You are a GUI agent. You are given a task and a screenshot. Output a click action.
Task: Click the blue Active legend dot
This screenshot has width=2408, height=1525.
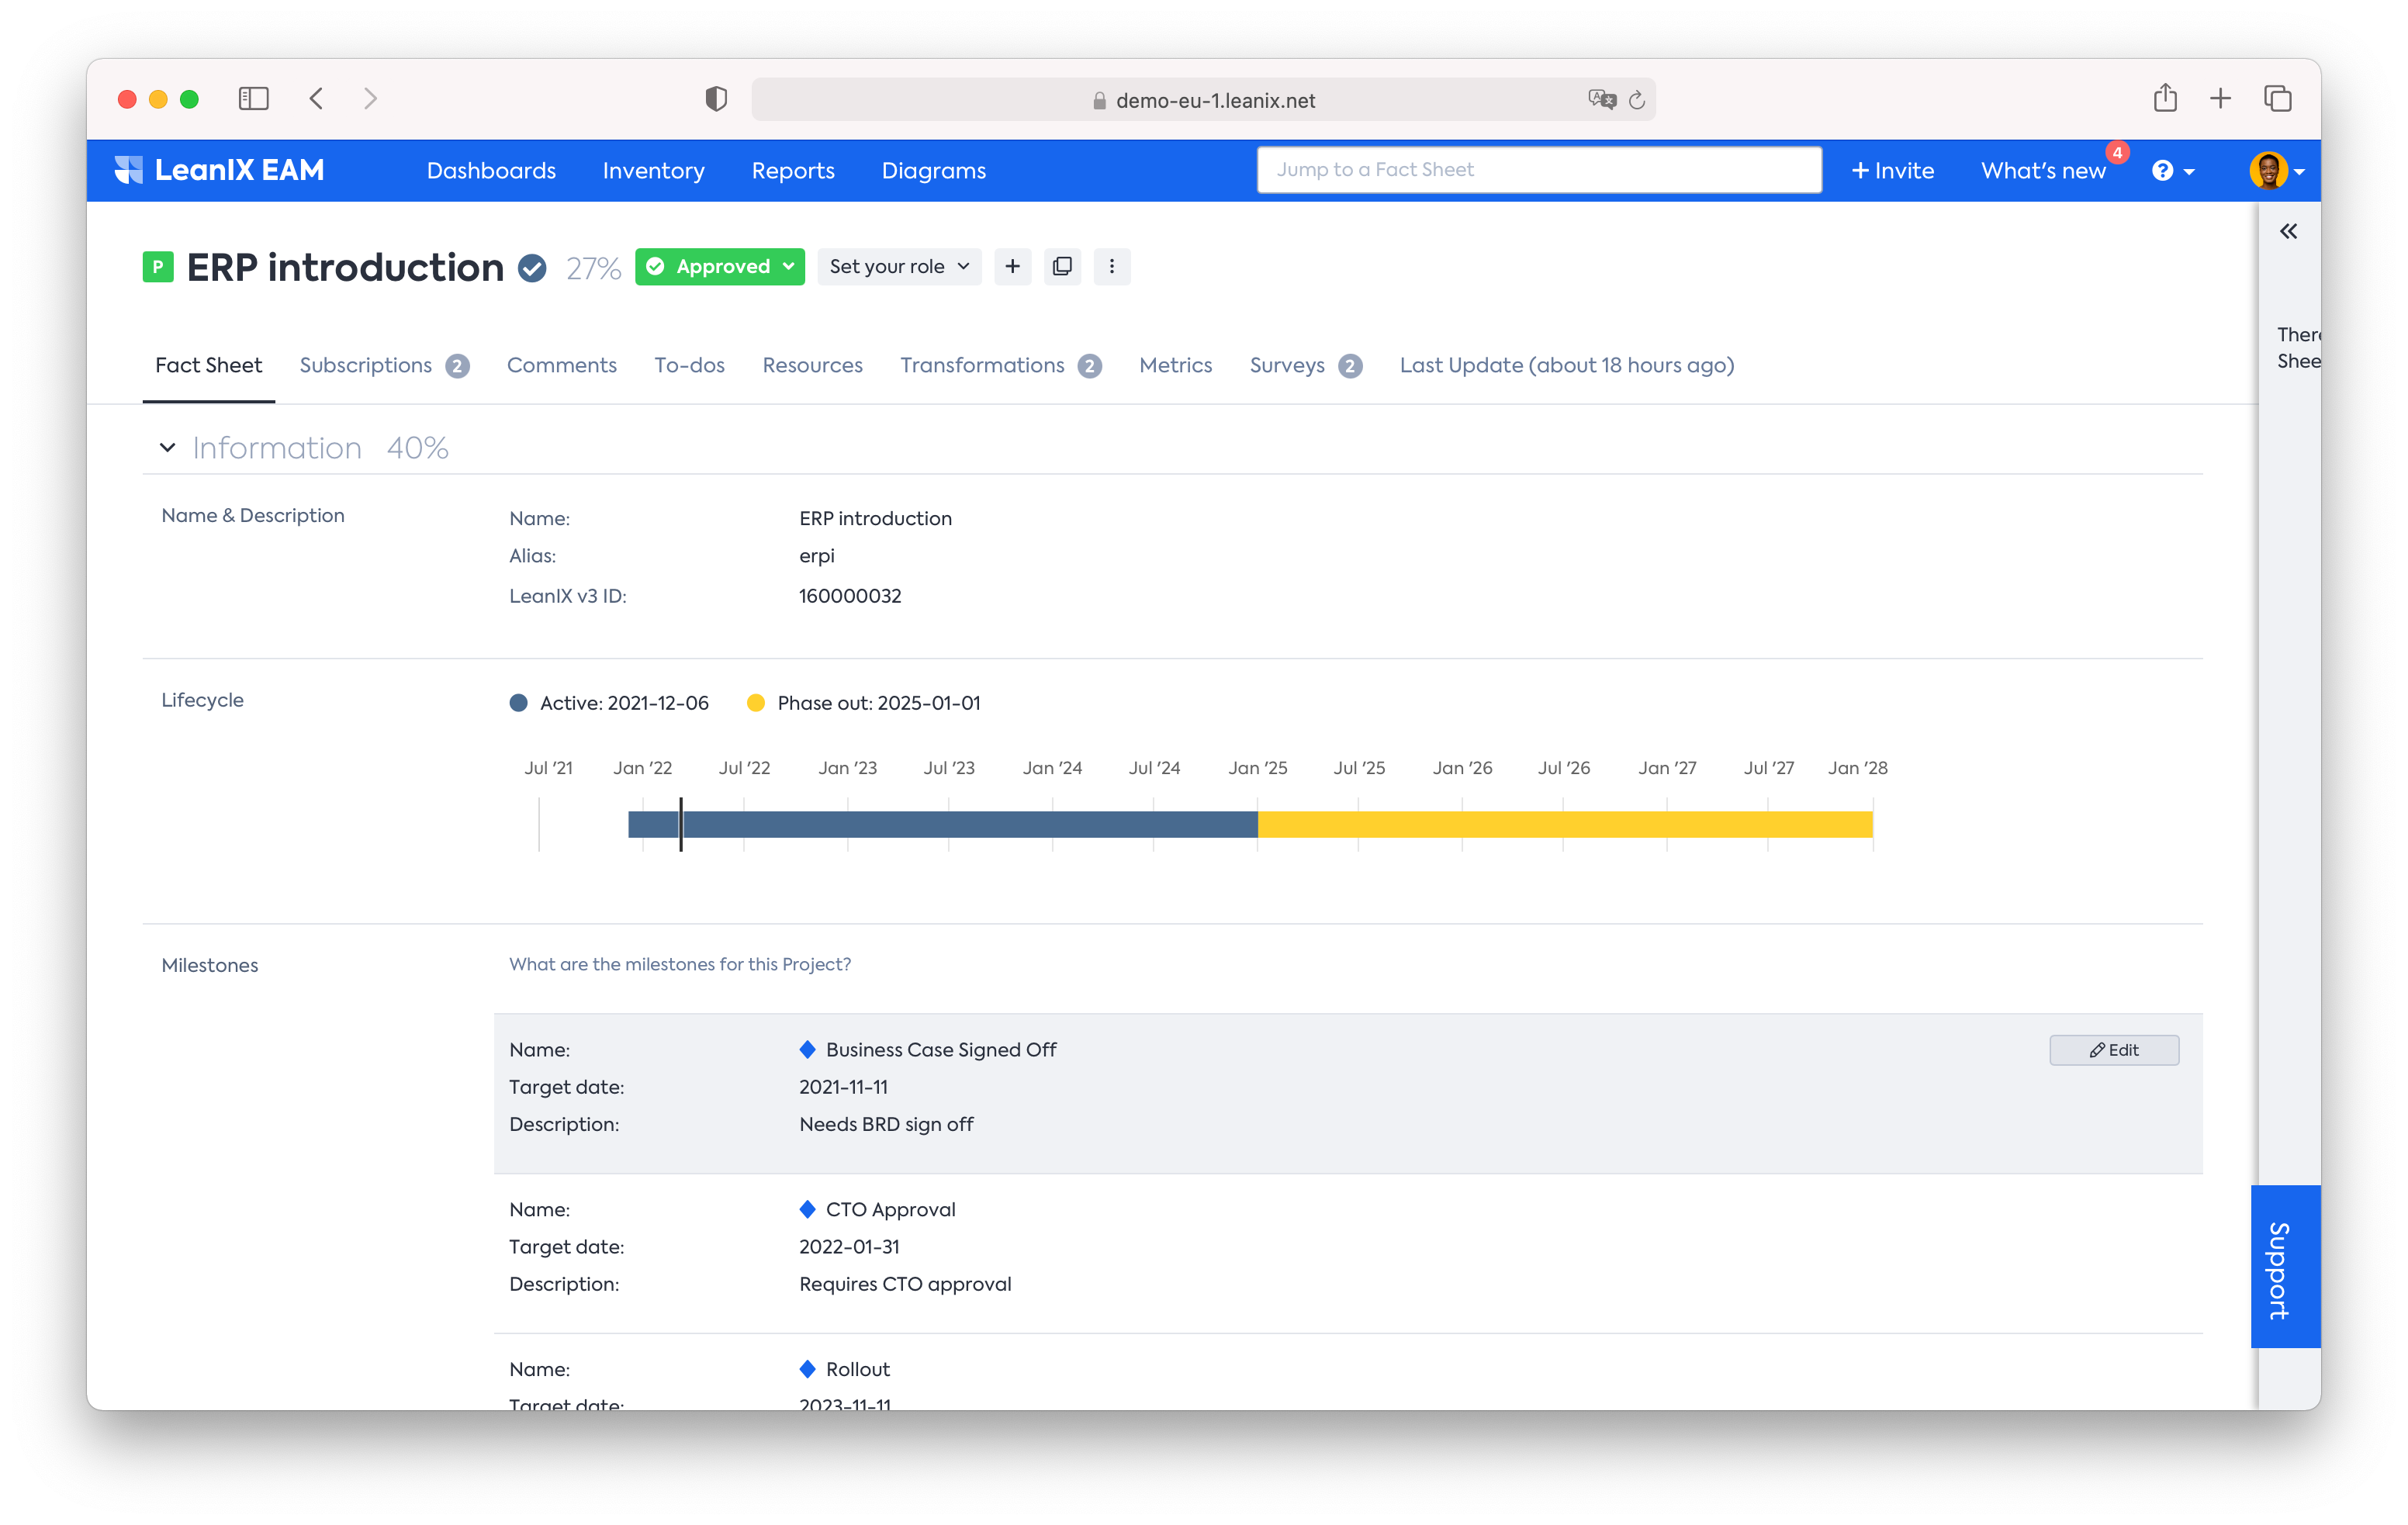click(x=518, y=702)
